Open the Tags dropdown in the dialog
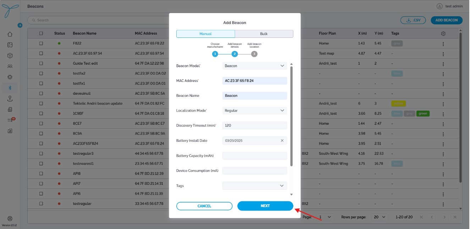The image size is (470, 229). pos(255,186)
